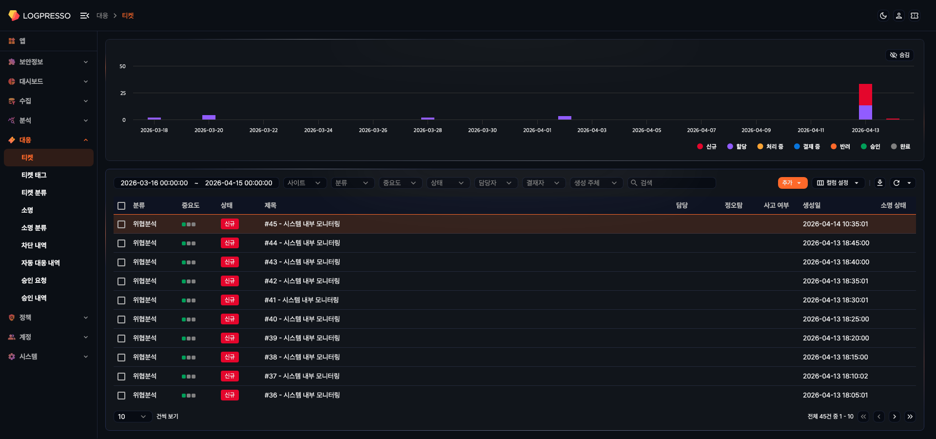Click the download export icon
936x439 pixels.
pos(879,183)
